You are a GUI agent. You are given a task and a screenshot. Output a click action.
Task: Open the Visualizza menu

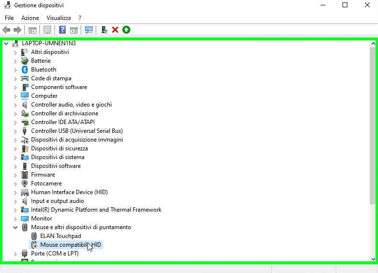(x=59, y=18)
